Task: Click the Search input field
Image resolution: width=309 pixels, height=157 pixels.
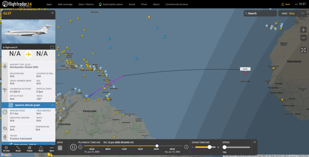Action: coord(260,13)
